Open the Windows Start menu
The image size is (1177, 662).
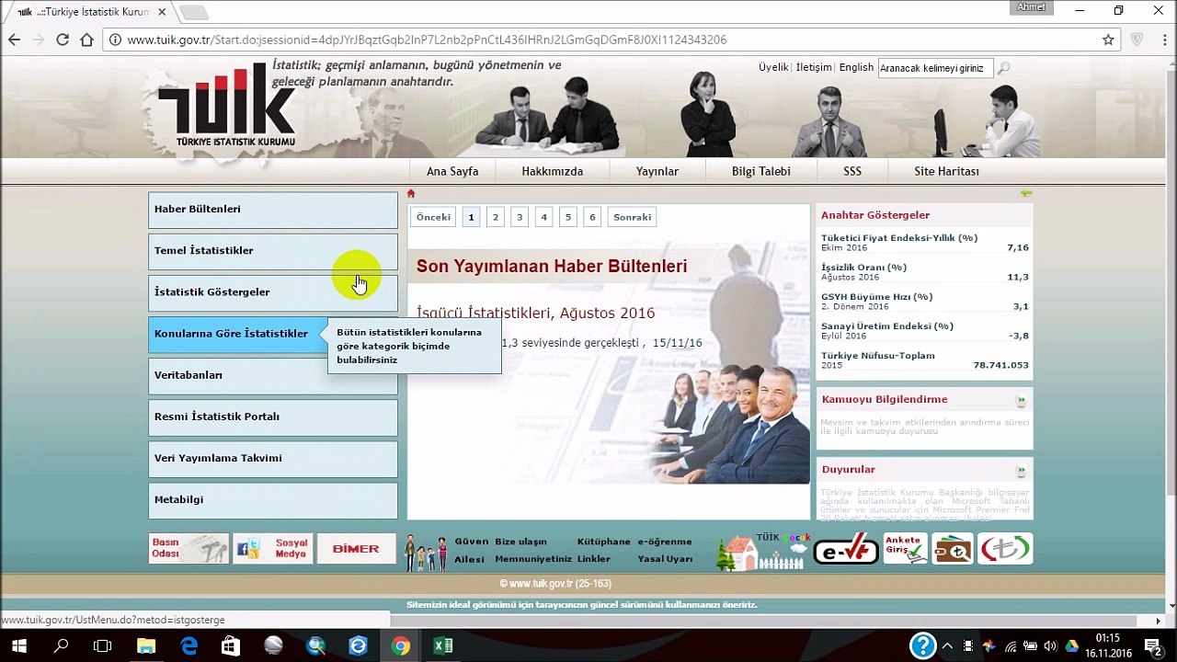[18, 645]
